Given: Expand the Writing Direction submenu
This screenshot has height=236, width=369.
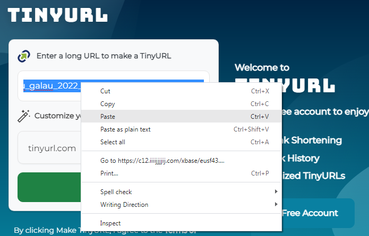Looking at the screenshot, I should (182, 205).
